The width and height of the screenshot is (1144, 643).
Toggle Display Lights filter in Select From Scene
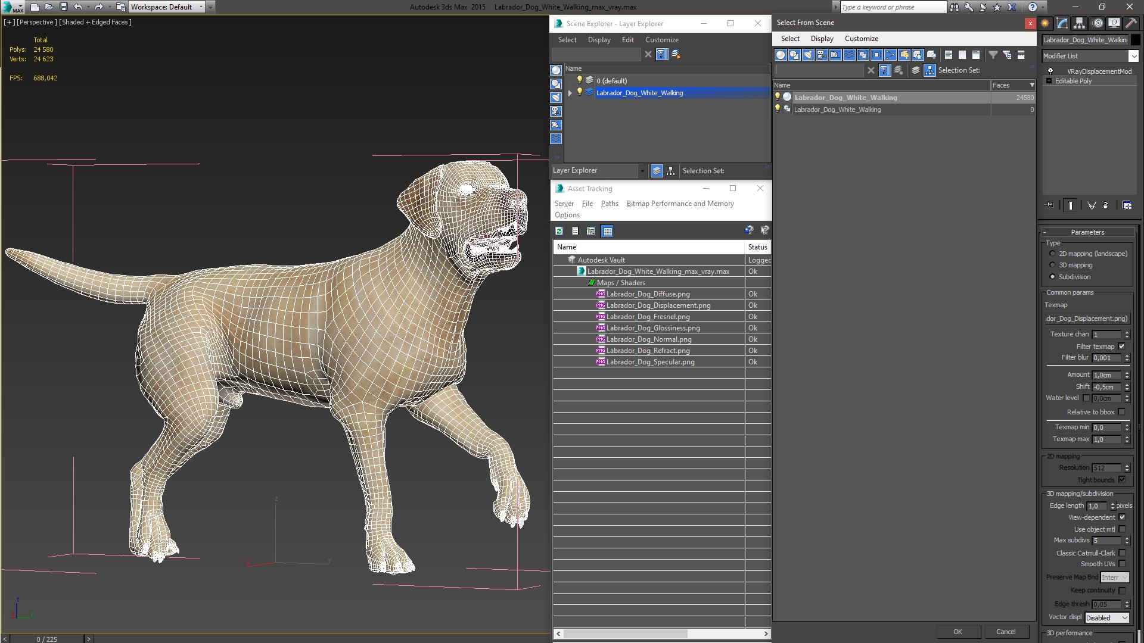808,55
